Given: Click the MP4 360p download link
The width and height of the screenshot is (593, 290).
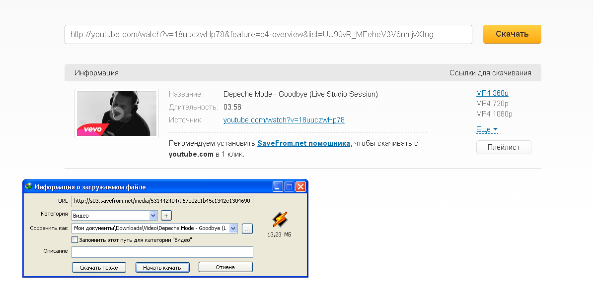Looking at the screenshot, I should [492, 93].
